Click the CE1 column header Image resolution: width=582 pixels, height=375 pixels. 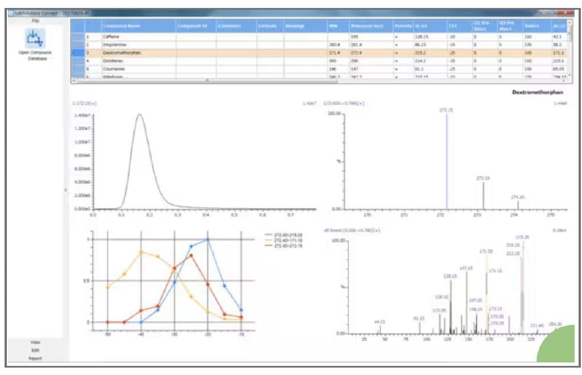point(459,26)
